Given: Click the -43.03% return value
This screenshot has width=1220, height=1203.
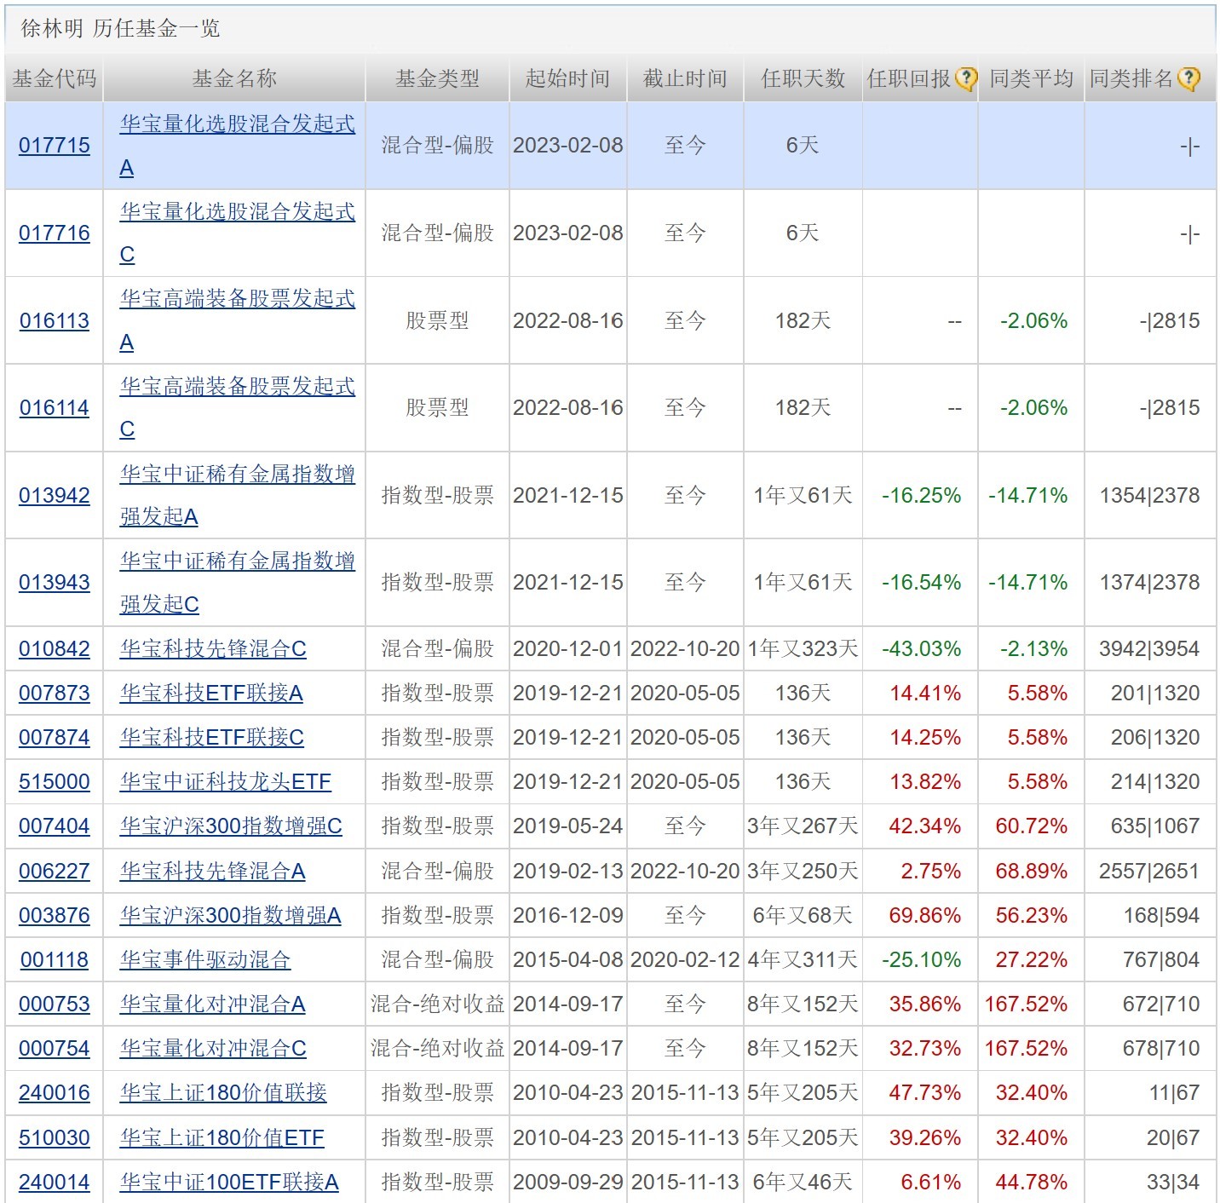Looking at the screenshot, I should click(x=921, y=649).
